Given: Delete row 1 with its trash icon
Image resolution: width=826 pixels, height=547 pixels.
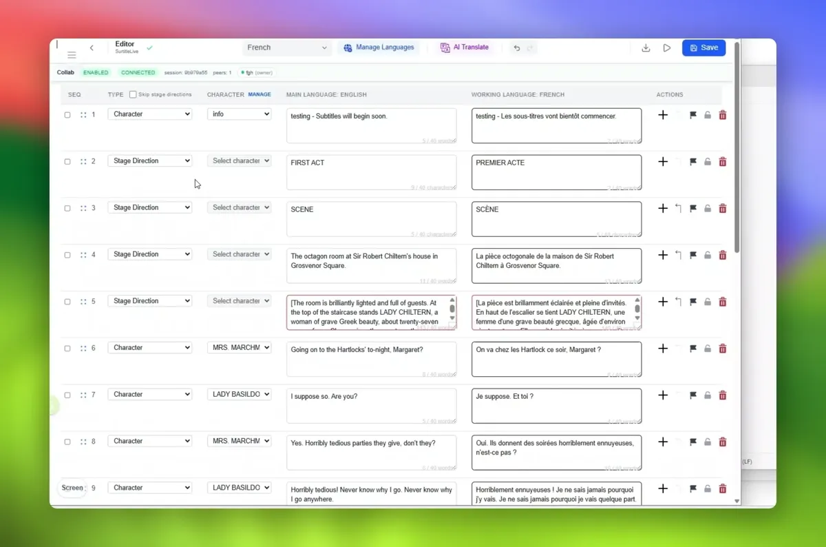Looking at the screenshot, I should [x=722, y=115].
